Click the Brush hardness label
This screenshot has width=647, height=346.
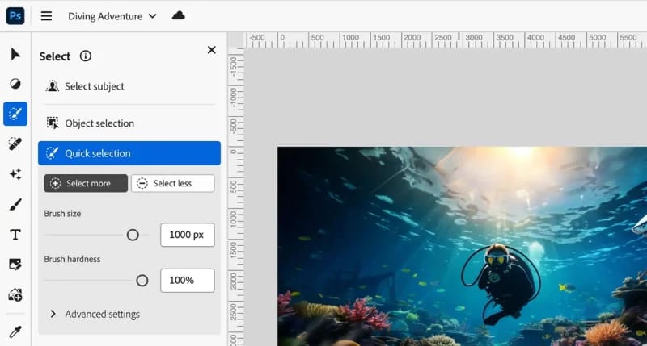coord(72,259)
